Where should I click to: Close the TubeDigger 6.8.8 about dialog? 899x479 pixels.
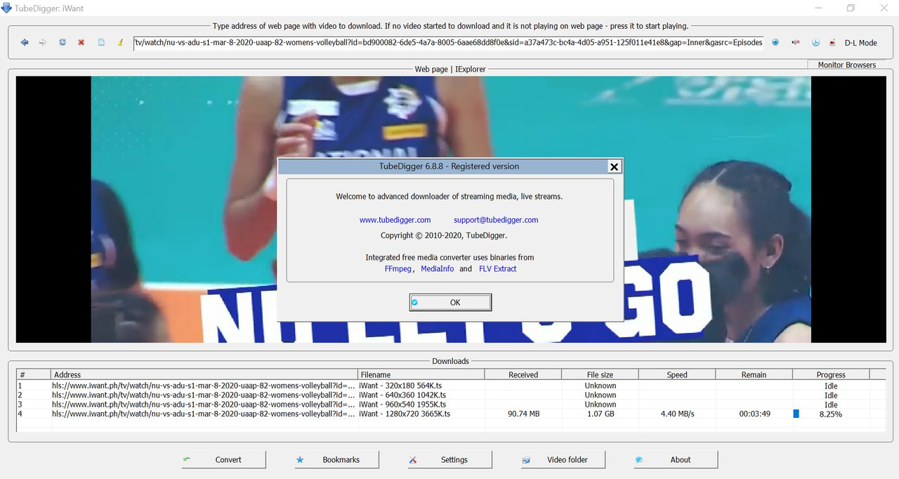tap(614, 166)
